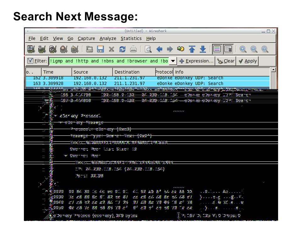Open the Help menu

click(x=151, y=38)
